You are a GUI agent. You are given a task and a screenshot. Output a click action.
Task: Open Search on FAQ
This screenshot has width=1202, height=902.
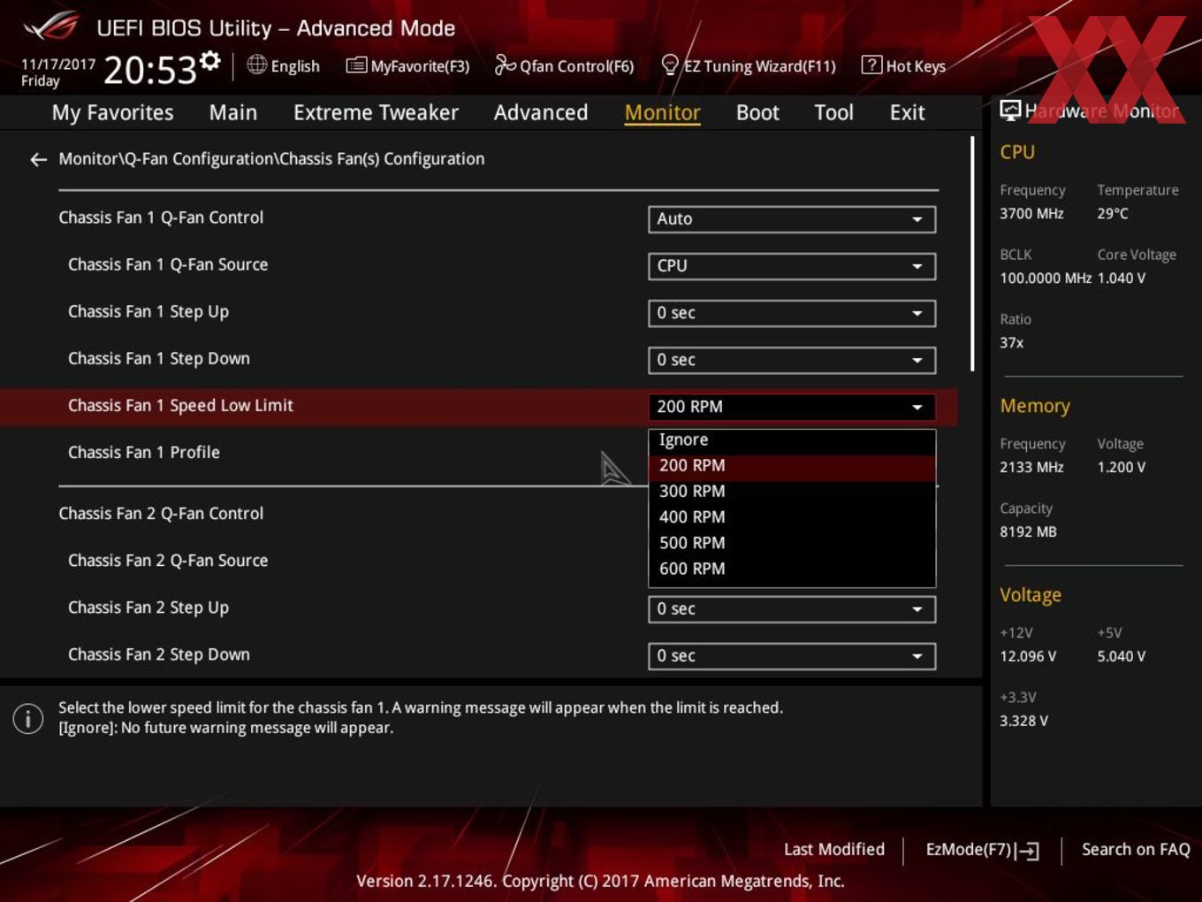tap(1136, 850)
